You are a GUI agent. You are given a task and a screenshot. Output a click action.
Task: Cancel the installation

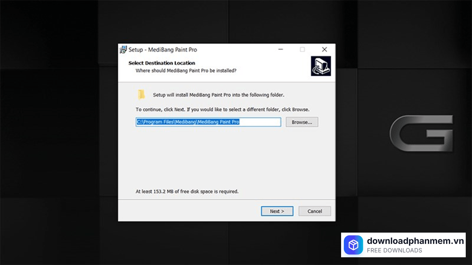315,211
